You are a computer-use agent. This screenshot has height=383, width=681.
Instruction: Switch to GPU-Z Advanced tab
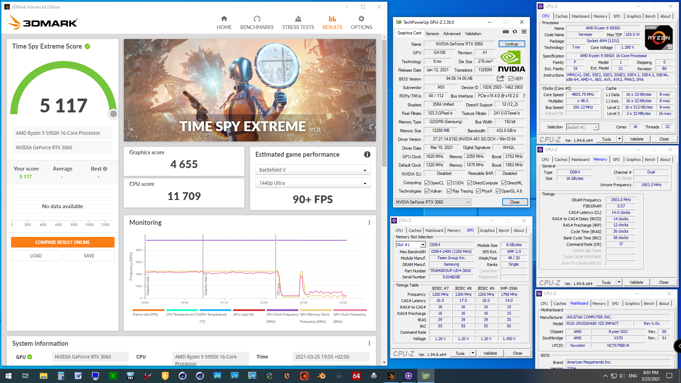pos(452,34)
